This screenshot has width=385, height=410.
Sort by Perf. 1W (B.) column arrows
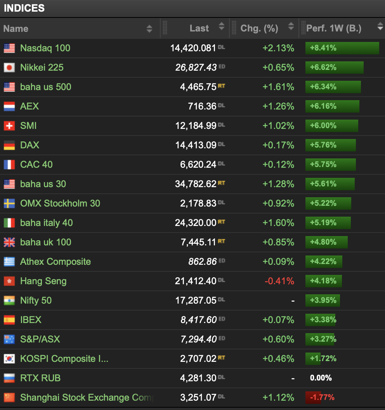tap(380, 26)
